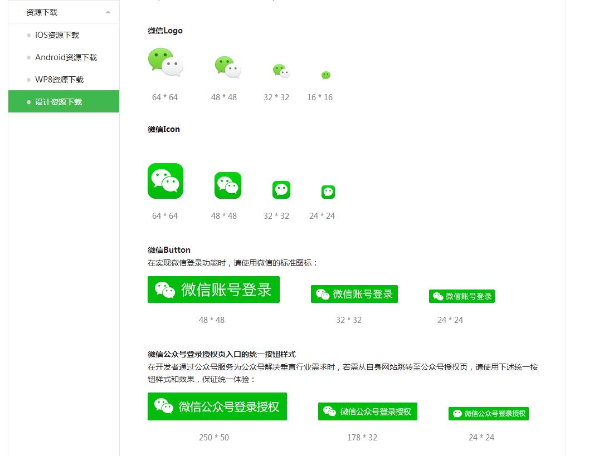Click the largest 微信账号登录 button

coord(213,290)
